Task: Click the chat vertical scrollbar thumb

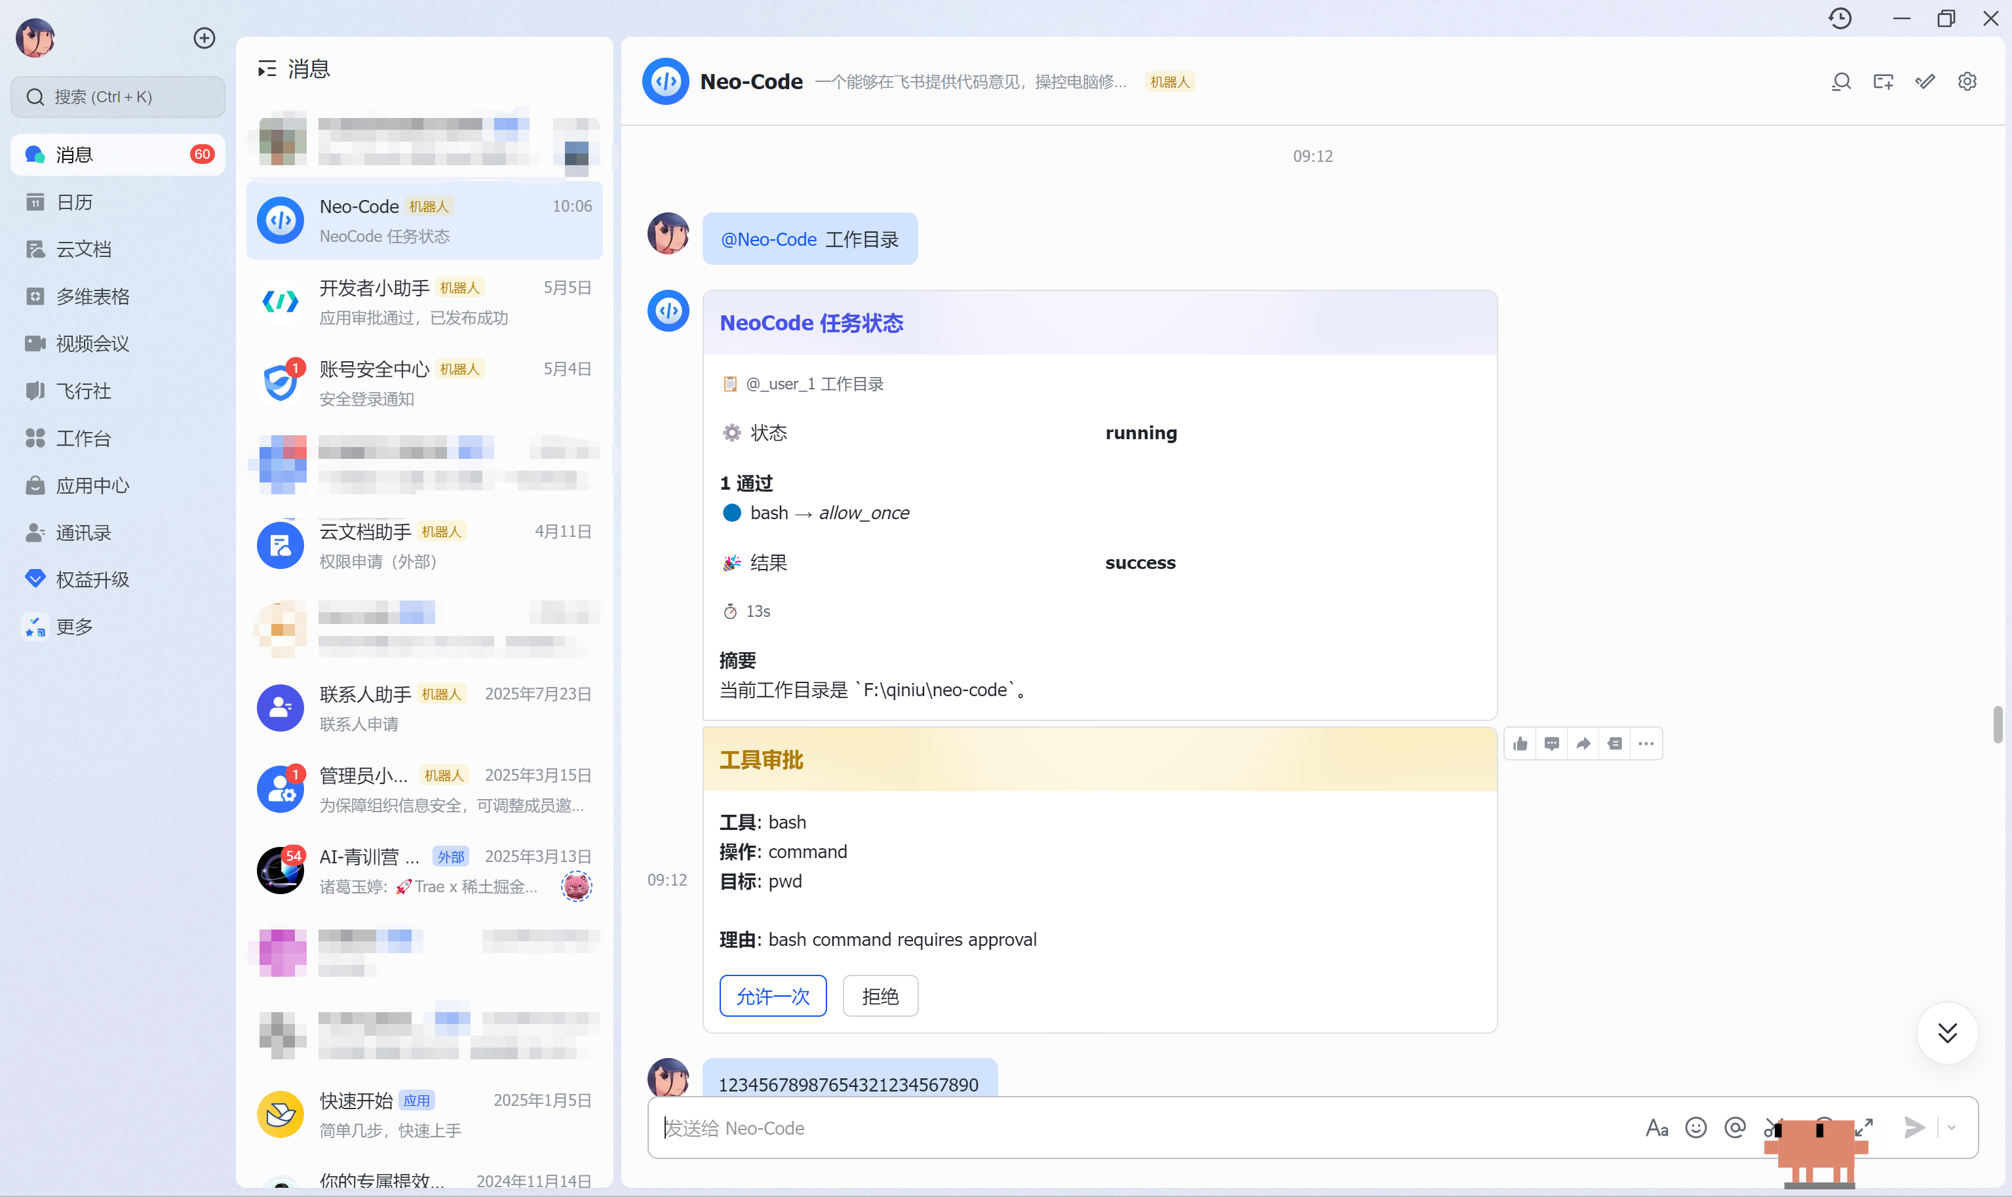Action: 1998,724
